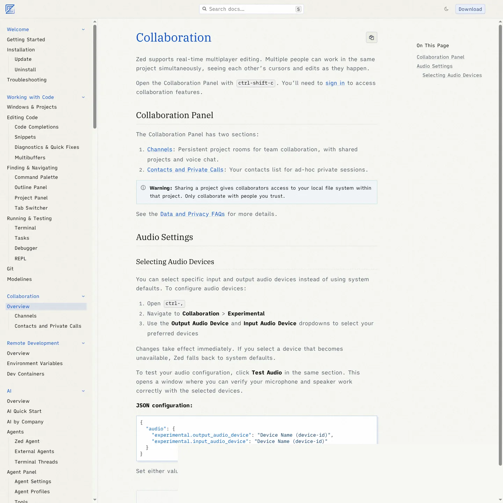Screen dimensions: 503x503
Task: Open Getting Started page
Action: 26,39
